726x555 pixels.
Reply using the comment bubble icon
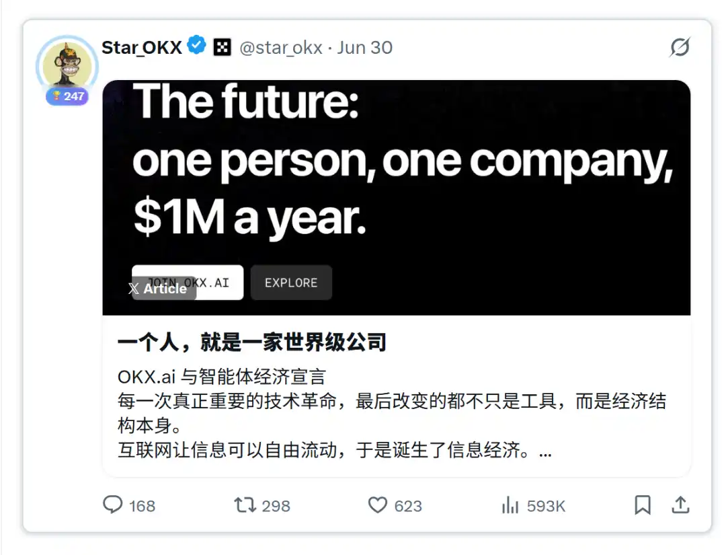point(112,505)
